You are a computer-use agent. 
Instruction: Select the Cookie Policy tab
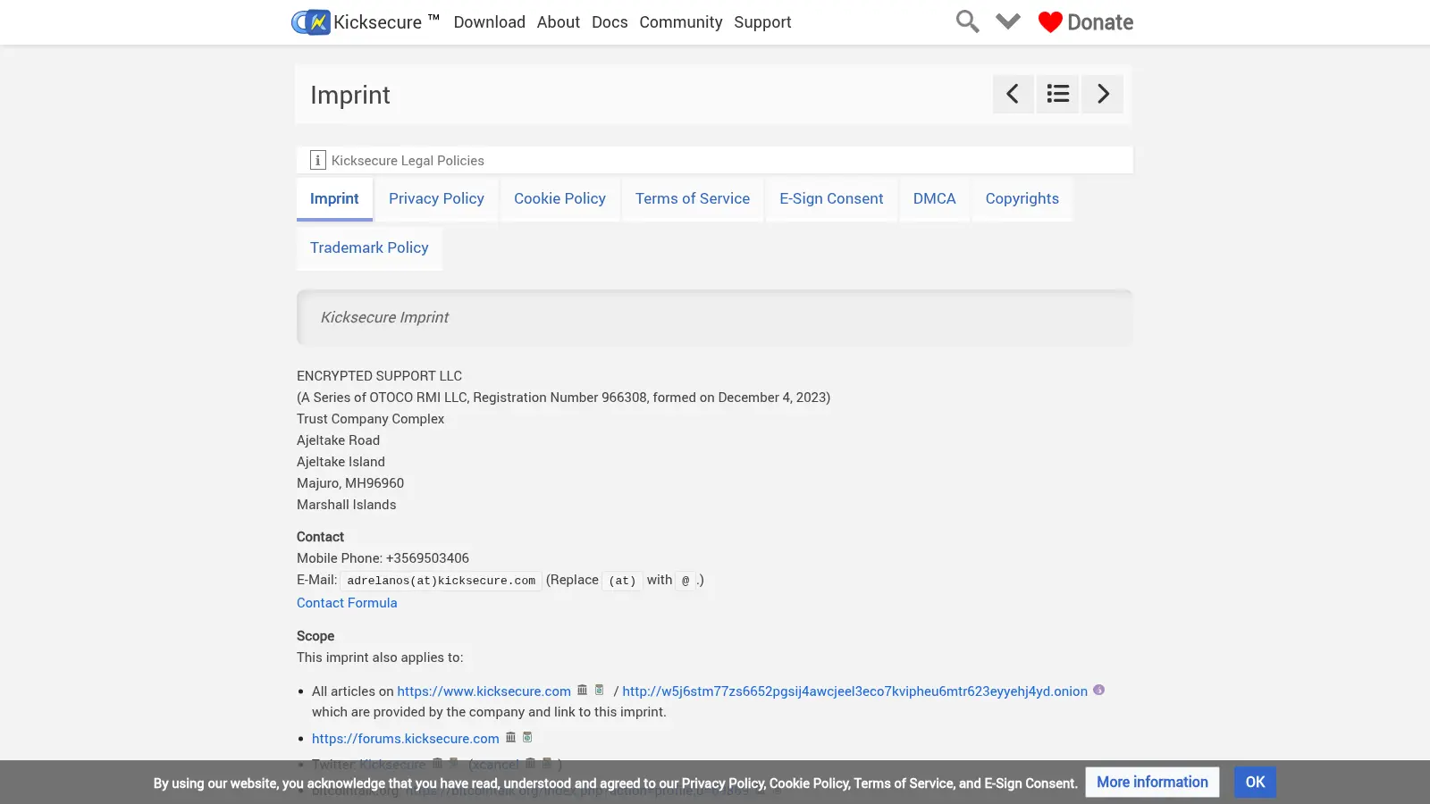click(x=559, y=198)
